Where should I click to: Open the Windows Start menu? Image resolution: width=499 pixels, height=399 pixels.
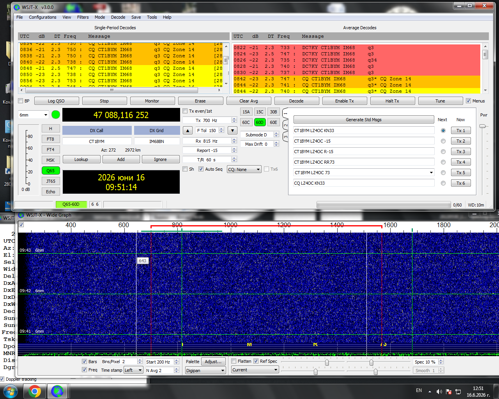(x=10, y=391)
